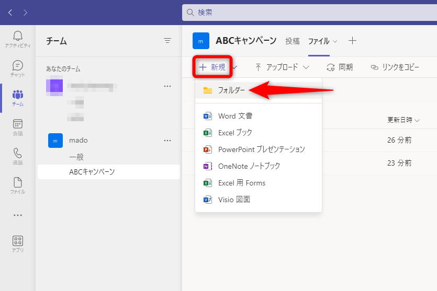The width and height of the screenshot is (437, 291).
Task: Select PowerPoint プレゼンテーション menu item
Action: [x=259, y=149]
